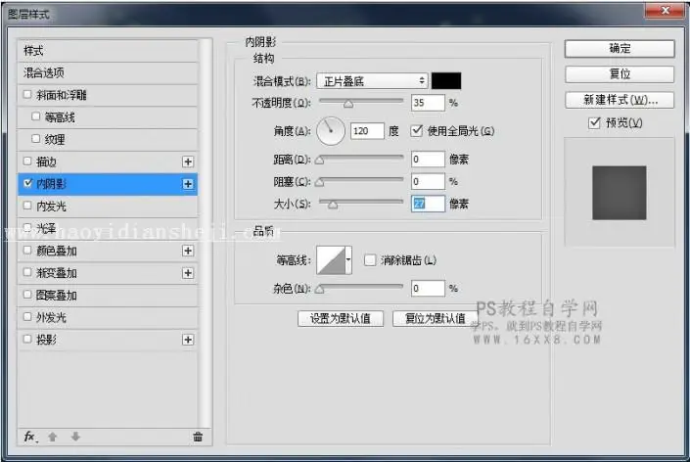The width and height of the screenshot is (690, 462).
Task: Open the fx add-style menu
Action: point(29,437)
